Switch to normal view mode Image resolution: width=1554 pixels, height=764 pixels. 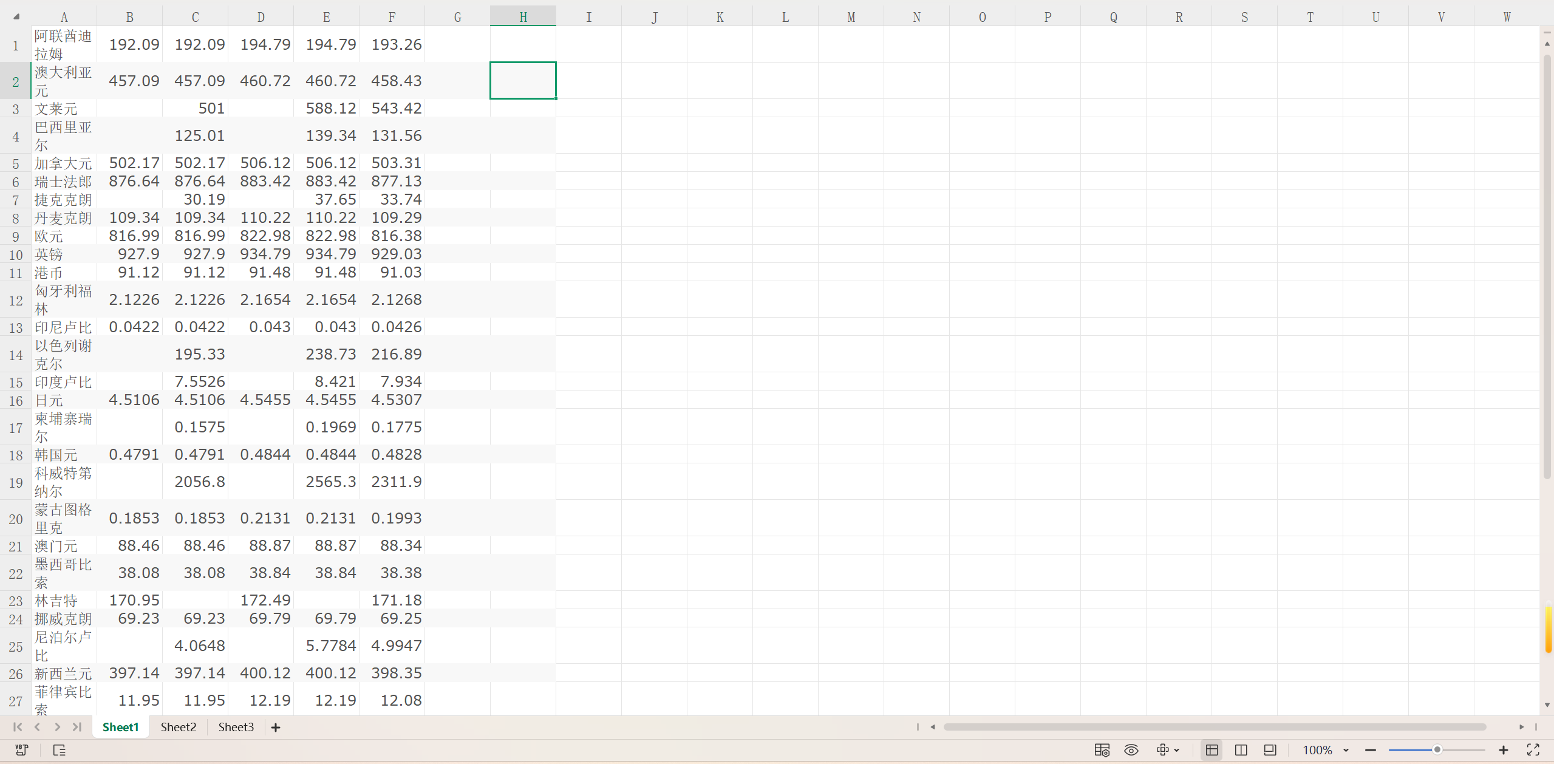tap(1212, 750)
